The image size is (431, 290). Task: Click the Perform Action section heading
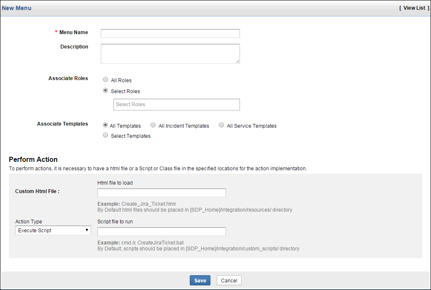click(x=33, y=160)
